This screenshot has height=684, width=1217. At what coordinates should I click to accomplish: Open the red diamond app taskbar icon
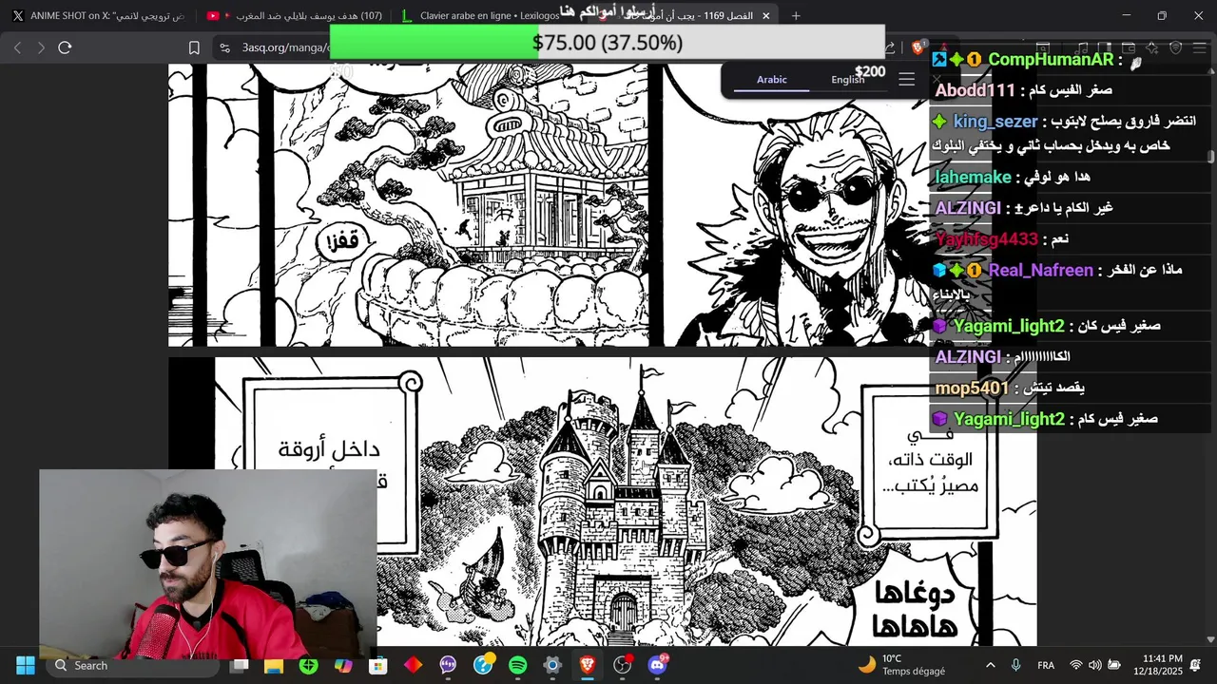point(413,665)
